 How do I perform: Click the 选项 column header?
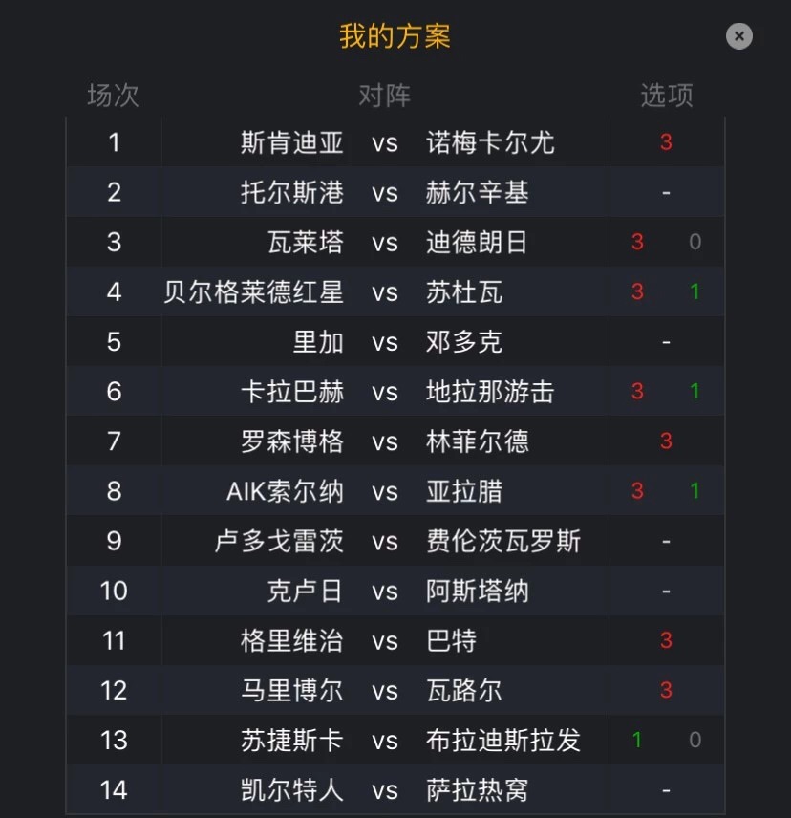pos(667,96)
